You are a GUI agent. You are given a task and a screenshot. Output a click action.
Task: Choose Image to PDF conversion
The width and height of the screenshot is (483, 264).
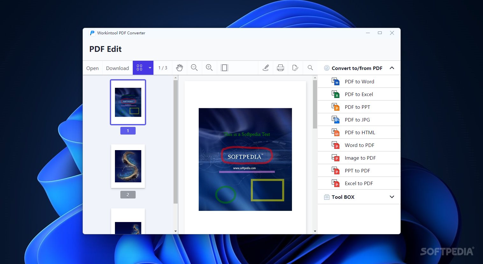[x=359, y=158]
